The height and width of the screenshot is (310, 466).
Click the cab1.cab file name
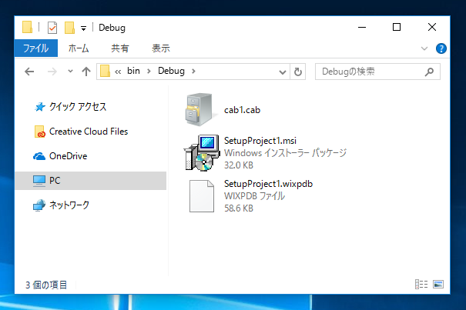tap(242, 110)
